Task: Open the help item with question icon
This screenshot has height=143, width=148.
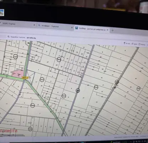Action: click(142, 44)
